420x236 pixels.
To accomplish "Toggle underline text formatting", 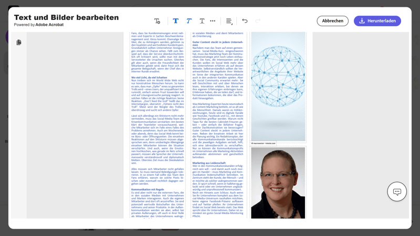I will (202, 21).
